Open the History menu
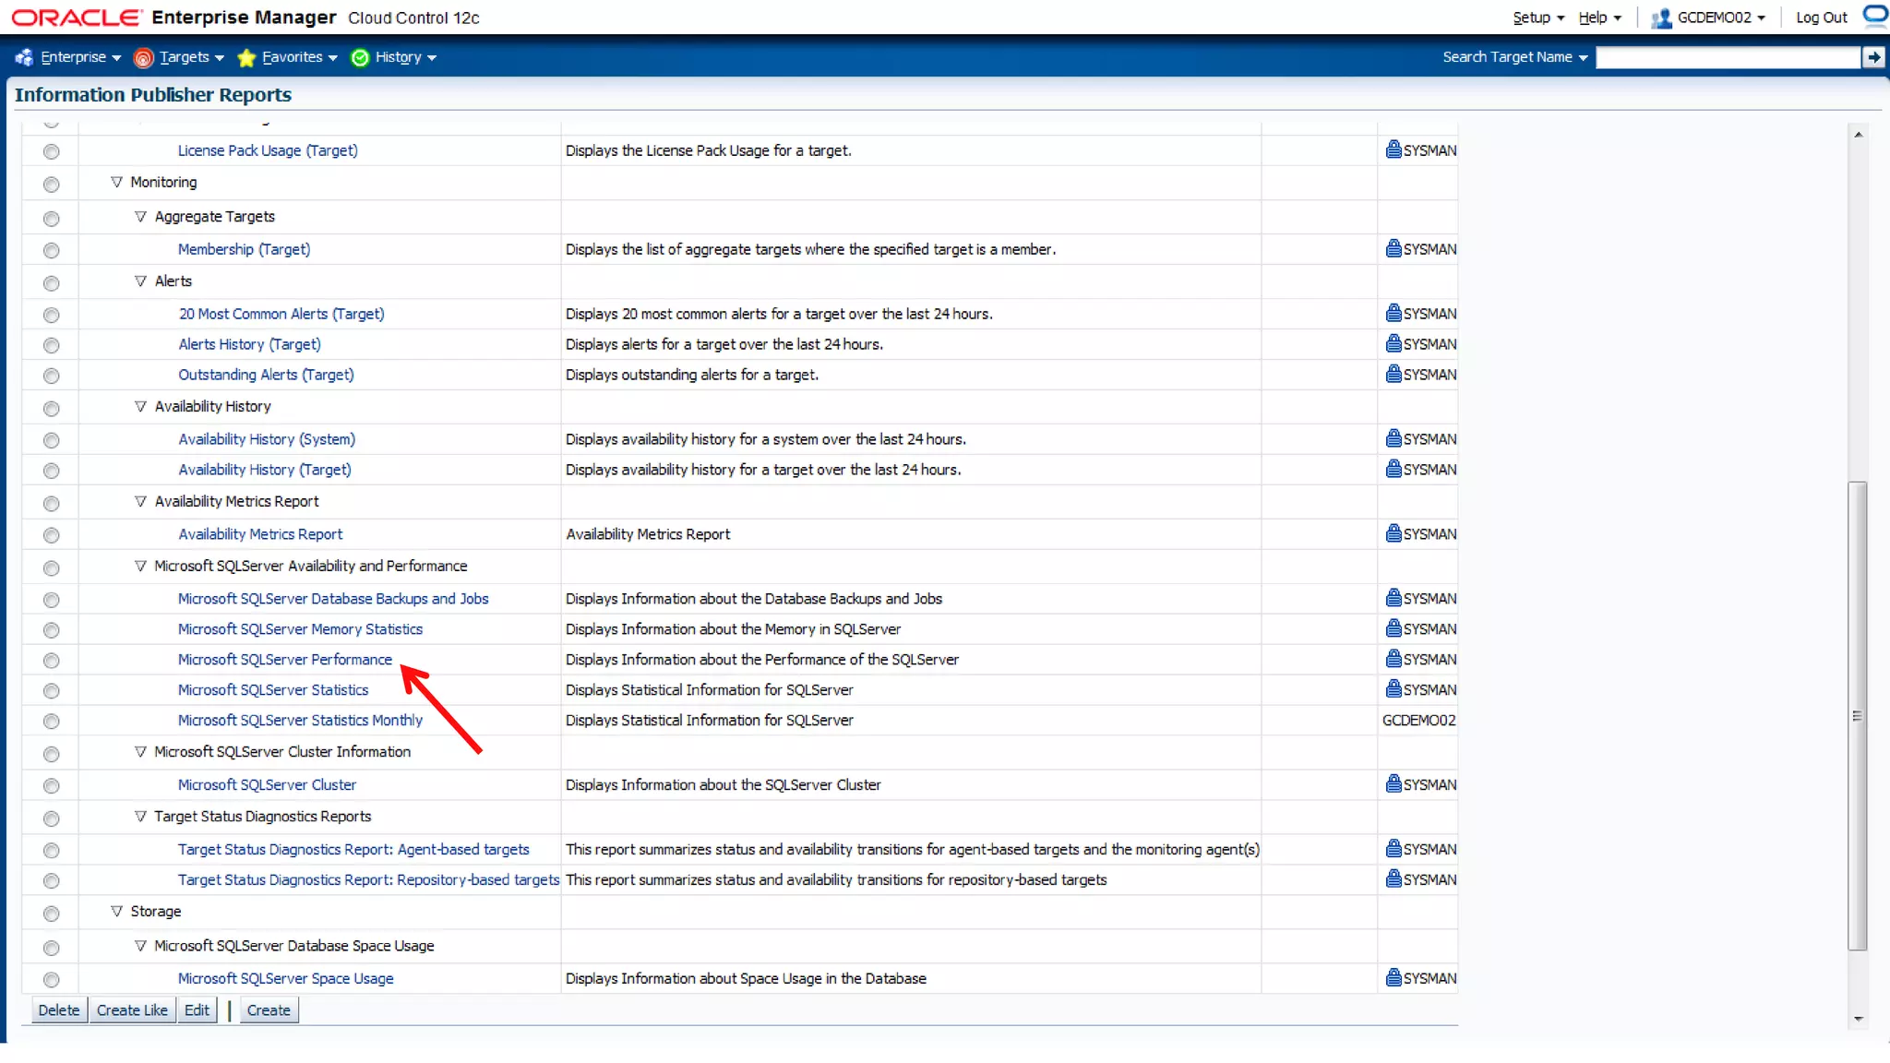 click(x=405, y=57)
